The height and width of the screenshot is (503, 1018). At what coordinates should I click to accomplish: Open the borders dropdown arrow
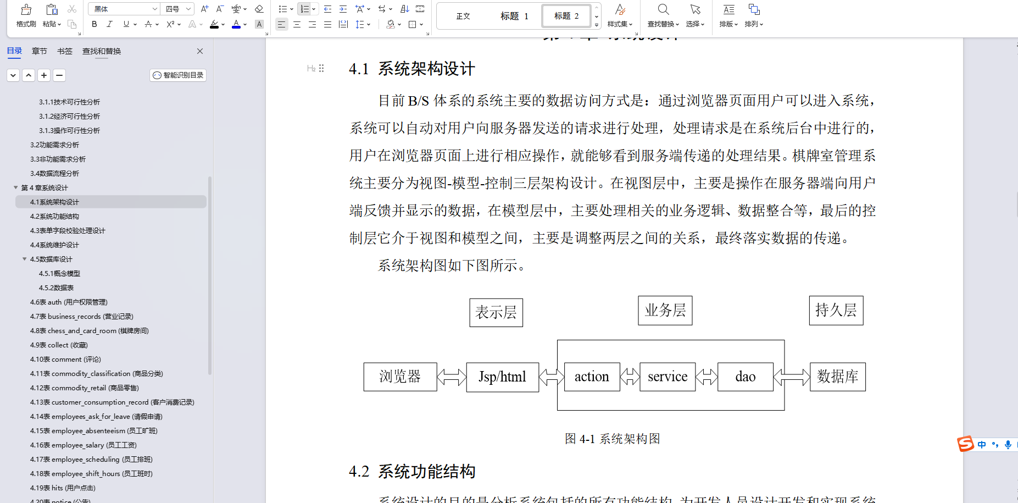tap(421, 24)
